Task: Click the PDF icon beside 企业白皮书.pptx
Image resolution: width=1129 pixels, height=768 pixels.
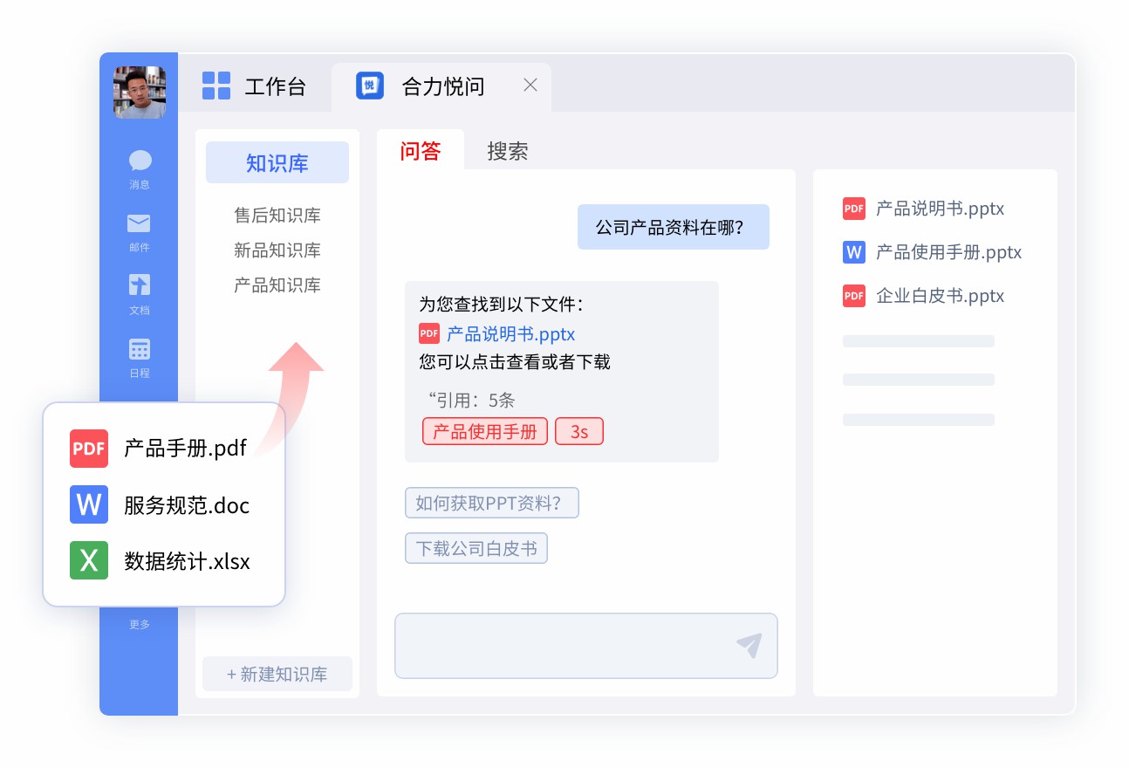Action: (x=853, y=296)
